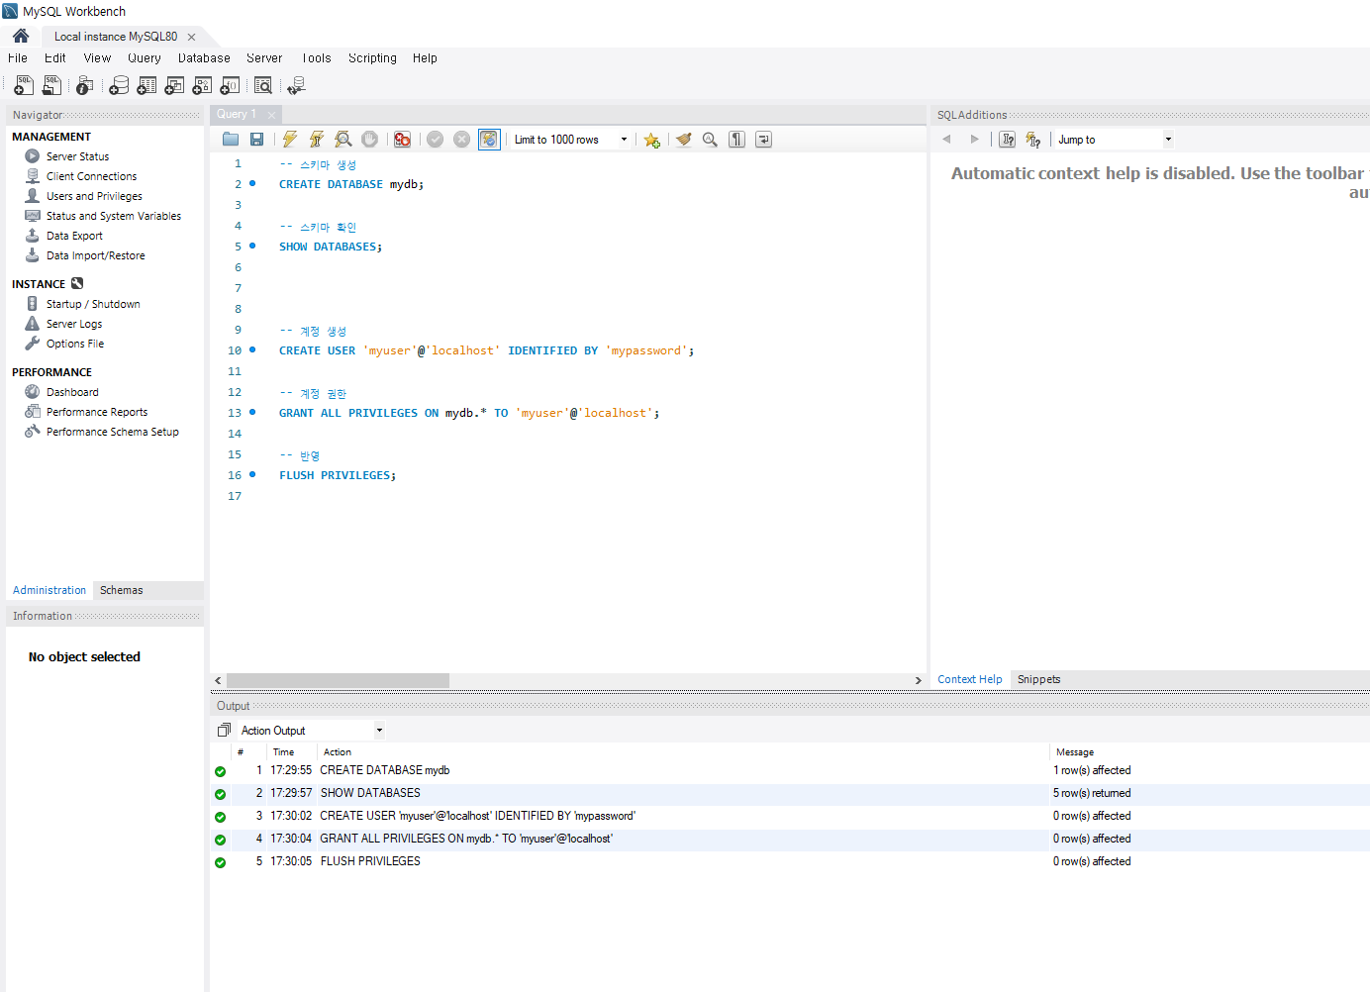The image size is (1370, 992).
Task: Search table data icon
Action: (x=263, y=86)
